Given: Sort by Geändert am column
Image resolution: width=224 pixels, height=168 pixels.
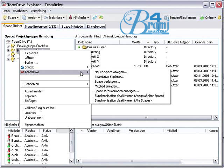Looking at the screenshot, I should coord(205,42).
